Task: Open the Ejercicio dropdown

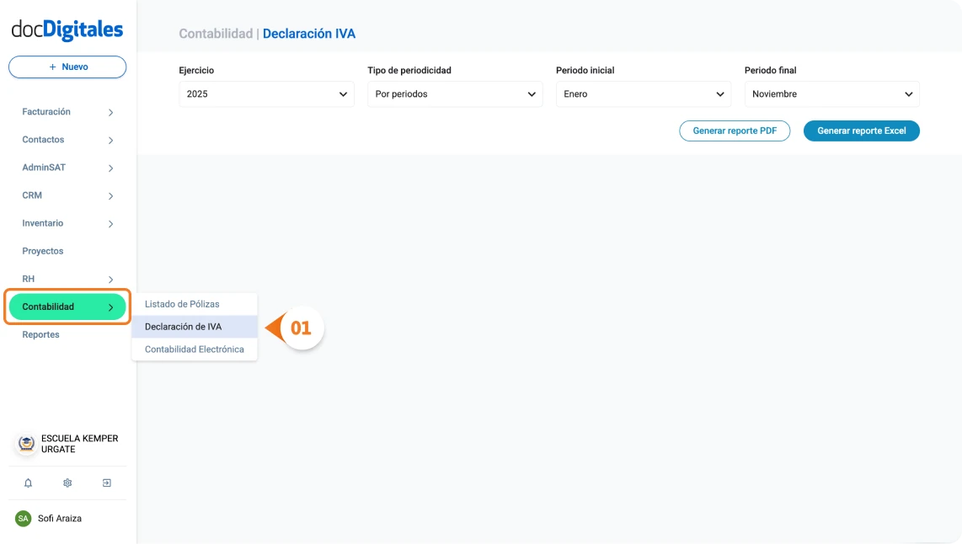Action: [265, 93]
